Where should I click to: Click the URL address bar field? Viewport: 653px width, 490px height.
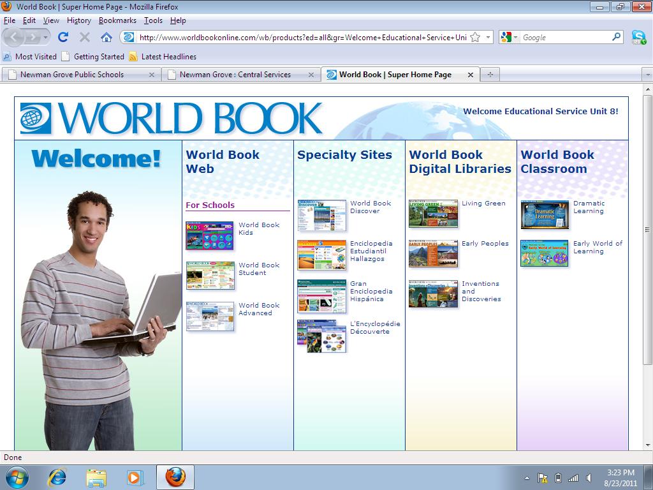point(303,38)
